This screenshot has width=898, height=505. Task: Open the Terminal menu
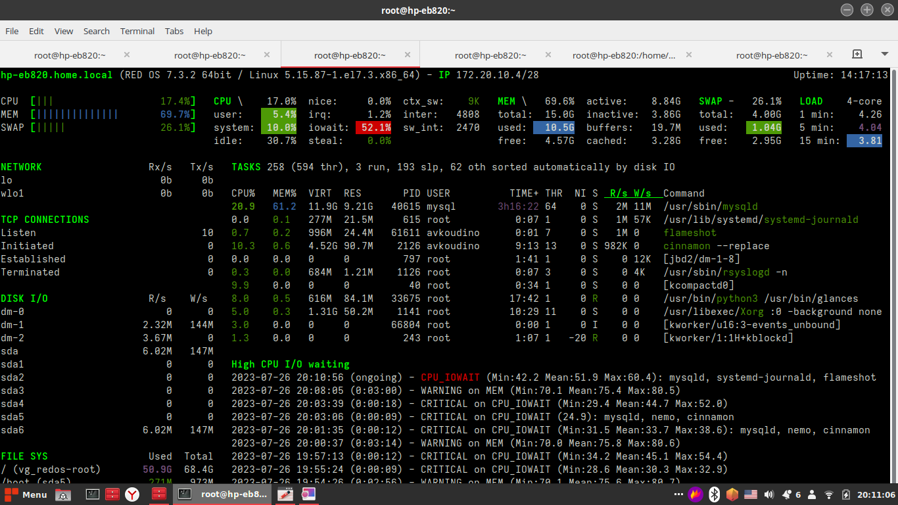point(137,31)
